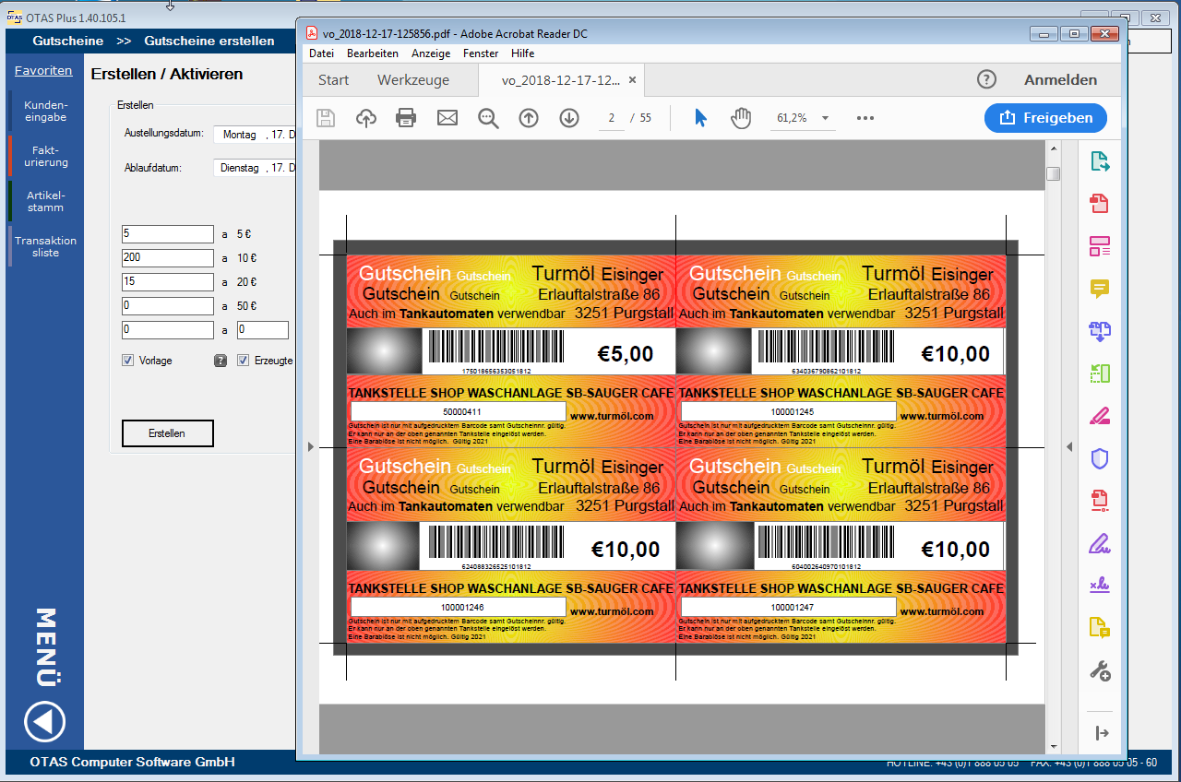The height and width of the screenshot is (782, 1181).
Task: Open Send for Signature tool icon
Action: 1100,586
